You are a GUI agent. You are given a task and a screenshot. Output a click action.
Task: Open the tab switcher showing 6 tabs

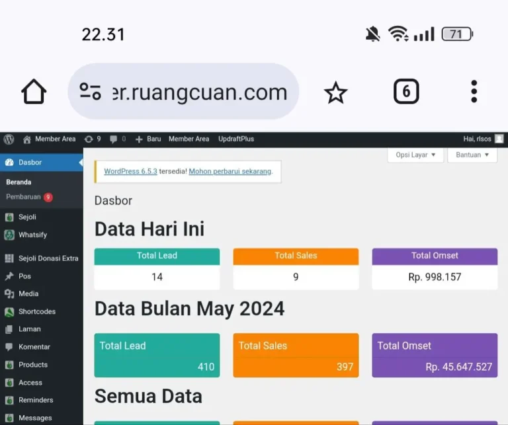(406, 92)
